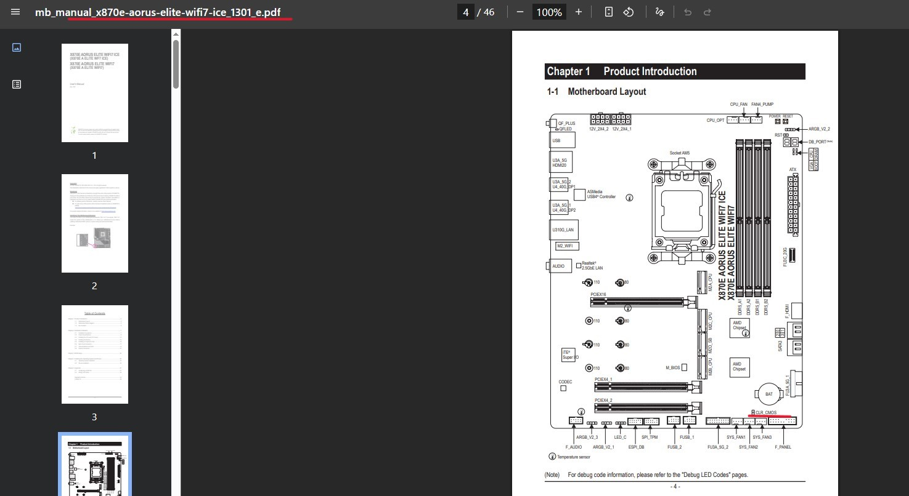Click the 100% zoom level field
Image resolution: width=909 pixels, height=496 pixels.
pyautogui.click(x=548, y=12)
